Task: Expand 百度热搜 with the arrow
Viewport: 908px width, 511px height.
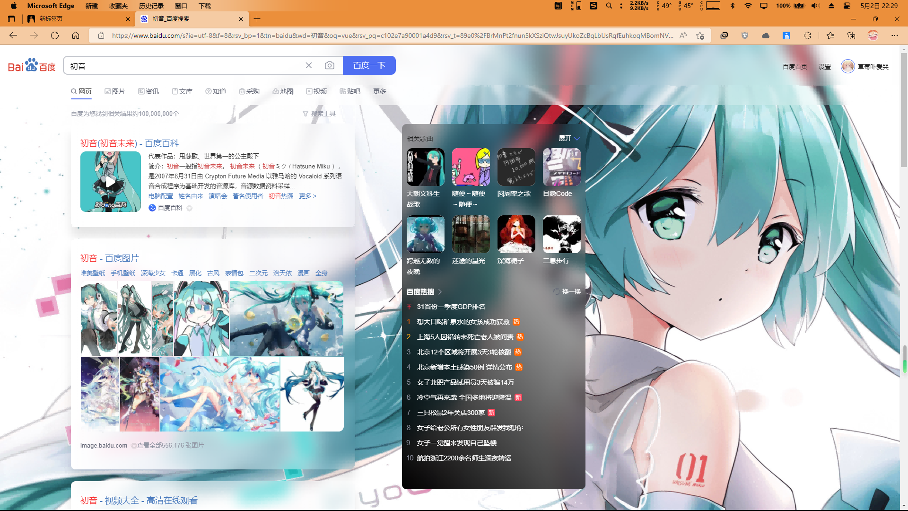Action: (x=440, y=292)
